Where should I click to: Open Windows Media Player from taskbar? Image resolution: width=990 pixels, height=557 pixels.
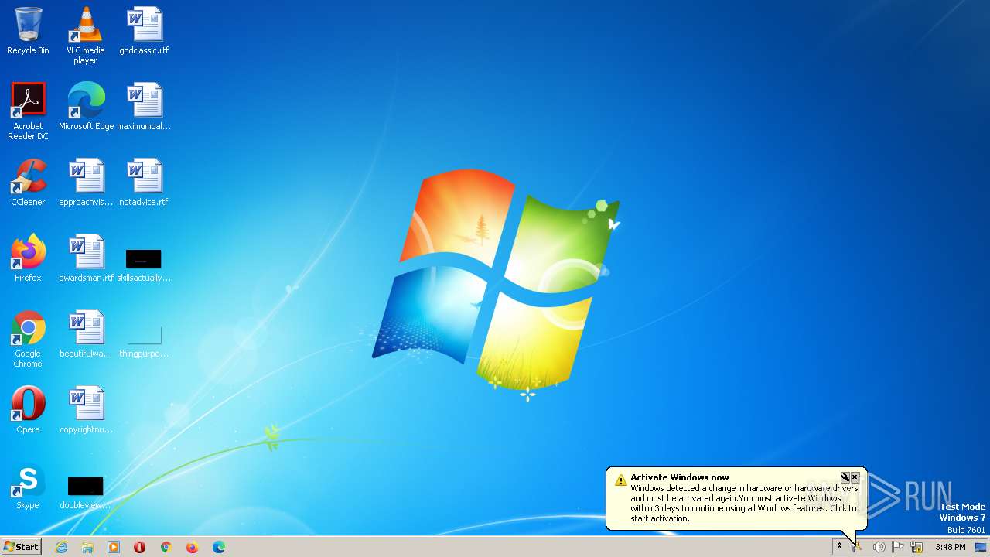[114, 547]
